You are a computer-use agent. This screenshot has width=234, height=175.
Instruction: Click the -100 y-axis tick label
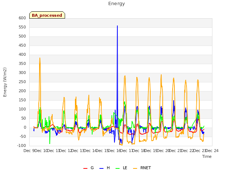[22, 146]
